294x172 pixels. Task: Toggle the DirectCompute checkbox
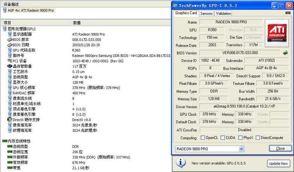coord(258,137)
